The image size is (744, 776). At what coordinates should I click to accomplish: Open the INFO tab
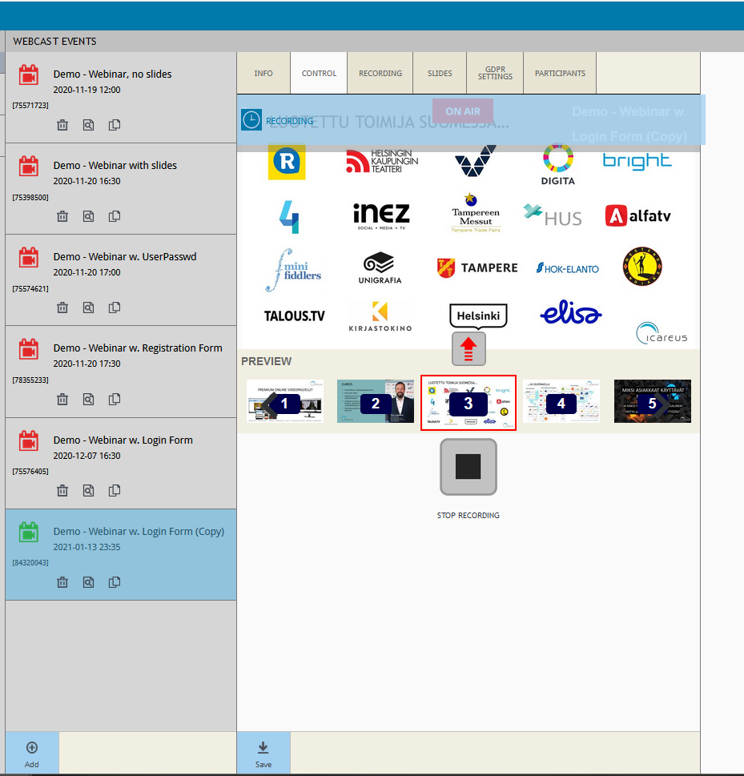pos(263,73)
